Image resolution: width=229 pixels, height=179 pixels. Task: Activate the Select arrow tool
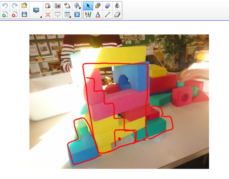tap(88, 5)
